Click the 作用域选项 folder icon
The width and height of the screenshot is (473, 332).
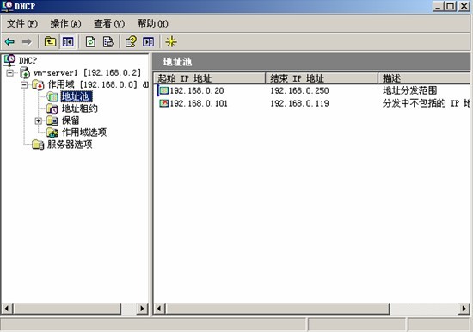tap(52, 132)
